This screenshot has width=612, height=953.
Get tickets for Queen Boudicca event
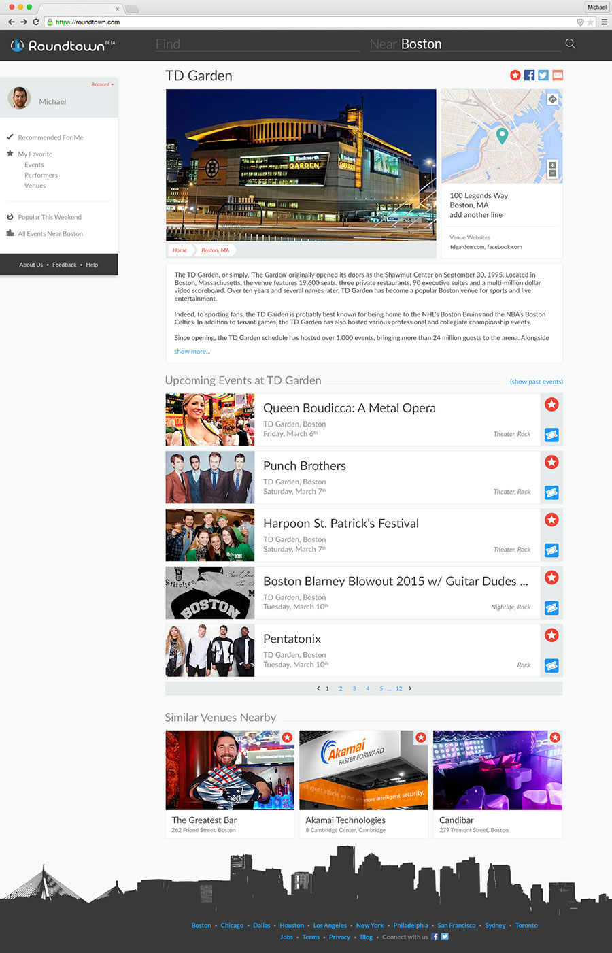(551, 435)
